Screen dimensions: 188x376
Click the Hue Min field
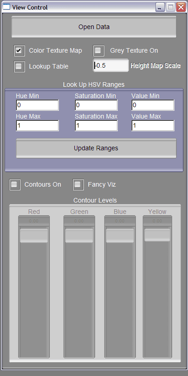click(37, 105)
